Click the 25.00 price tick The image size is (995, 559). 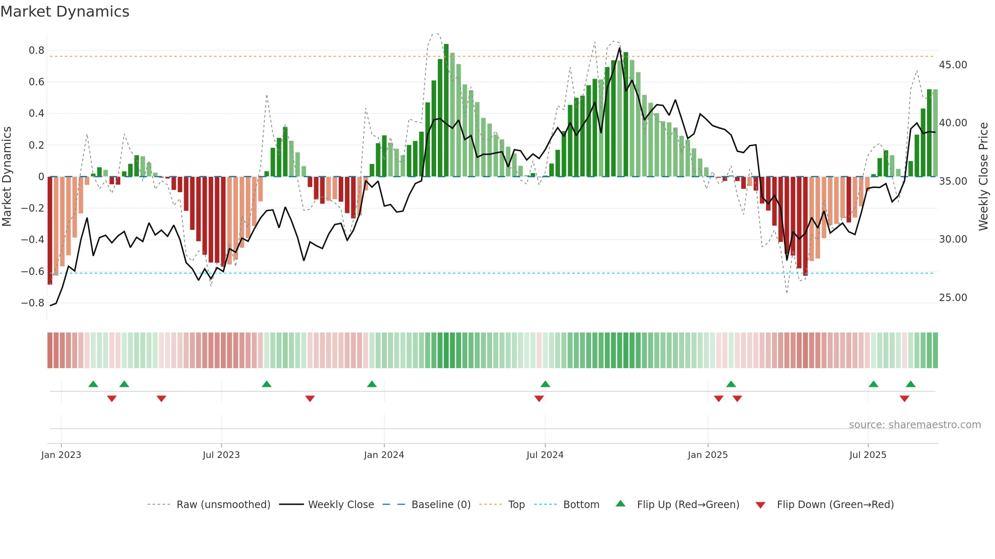(x=953, y=297)
